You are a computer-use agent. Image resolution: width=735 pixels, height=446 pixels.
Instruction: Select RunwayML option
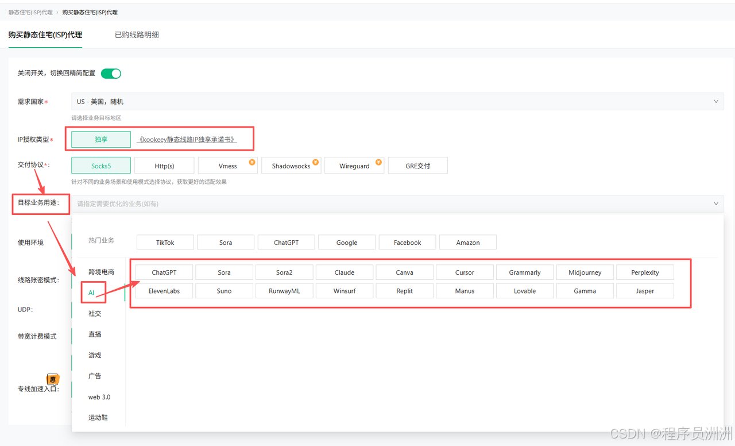point(284,290)
